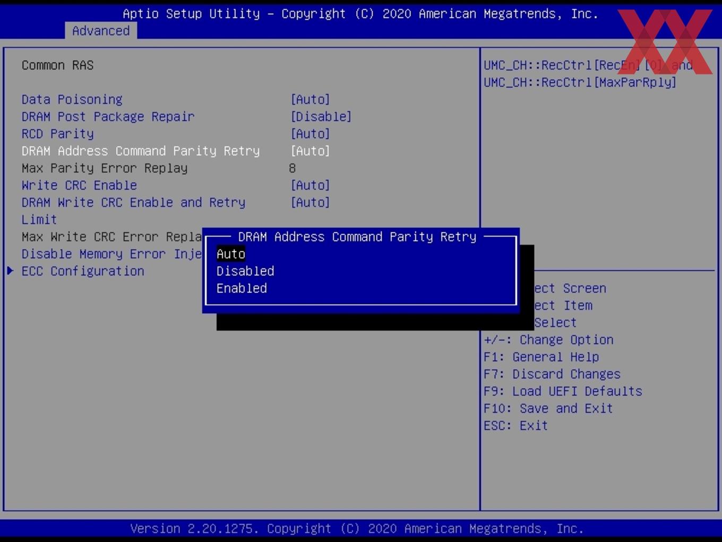The width and height of the screenshot is (722, 542).
Task: Select DRAM Post Package Repair option
Action: (108, 116)
